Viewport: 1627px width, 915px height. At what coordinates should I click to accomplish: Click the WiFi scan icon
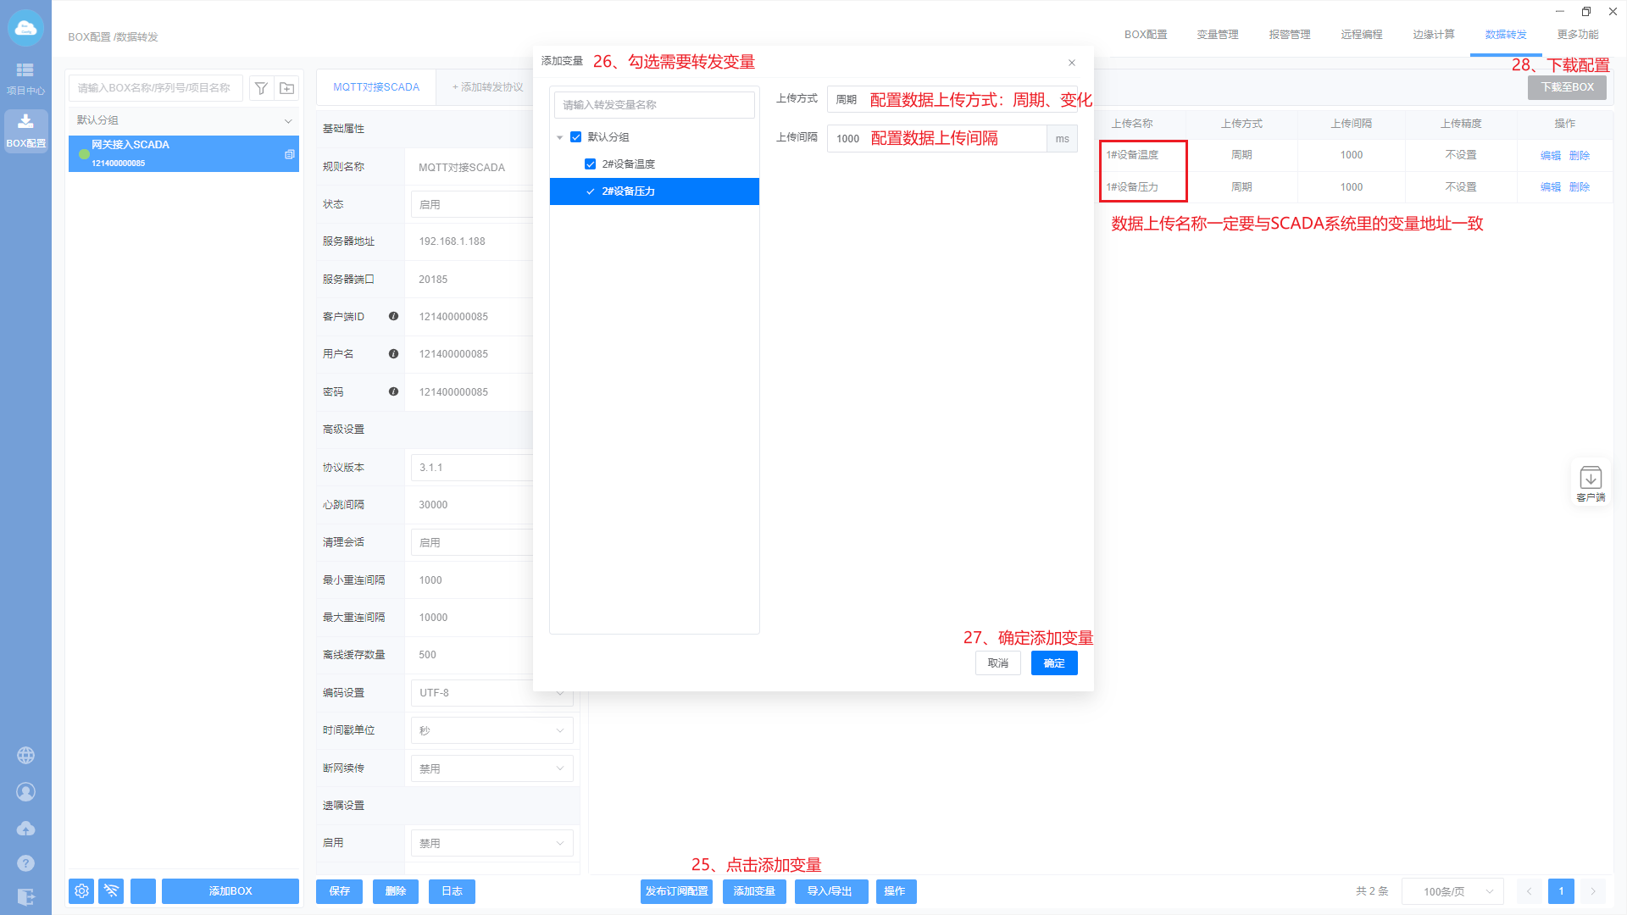tap(111, 891)
